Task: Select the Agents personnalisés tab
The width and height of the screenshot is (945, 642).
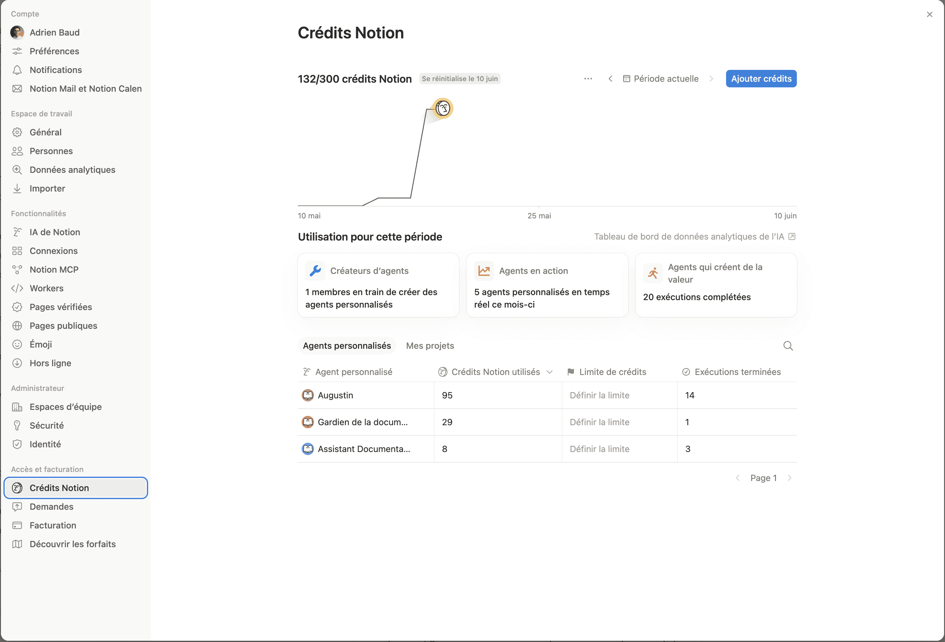Action: (347, 346)
